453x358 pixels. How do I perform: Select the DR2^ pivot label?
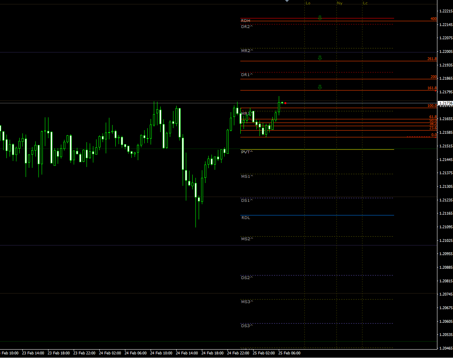[247, 26]
